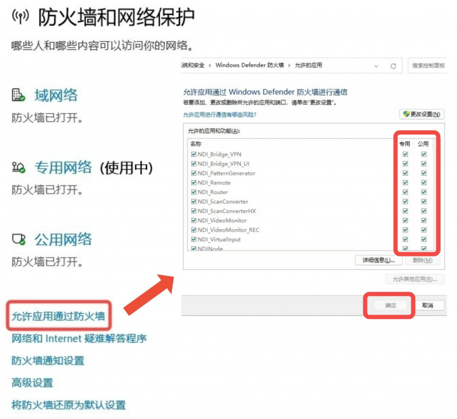Click the public network icon
Viewport: 457px width, 419px height.
click(x=18, y=239)
